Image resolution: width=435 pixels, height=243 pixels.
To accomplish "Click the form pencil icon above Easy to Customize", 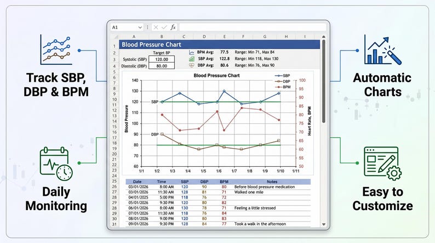I will [383, 163].
